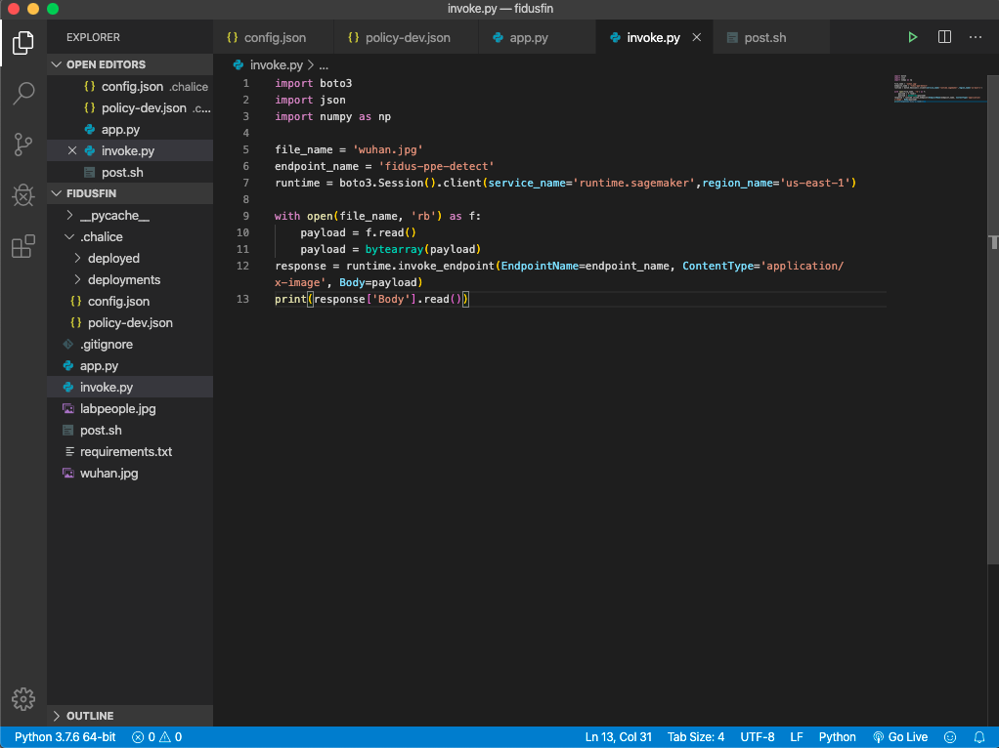
Task: Click the Python icon in invoke.py breadcrumb
Action: pyautogui.click(x=239, y=64)
